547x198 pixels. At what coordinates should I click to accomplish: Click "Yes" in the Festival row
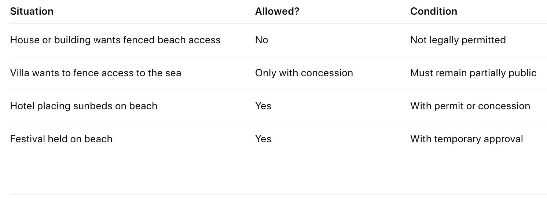263,139
